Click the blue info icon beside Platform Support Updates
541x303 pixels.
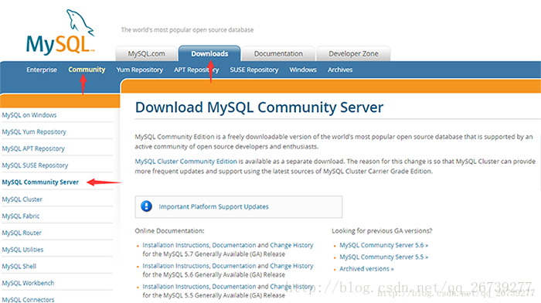click(x=146, y=206)
